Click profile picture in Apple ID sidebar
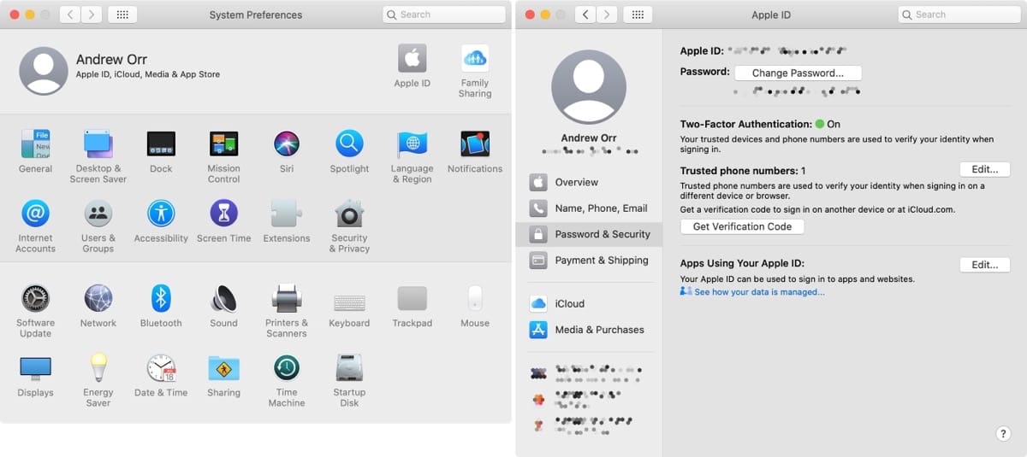1027x457 pixels. click(x=589, y=86)
